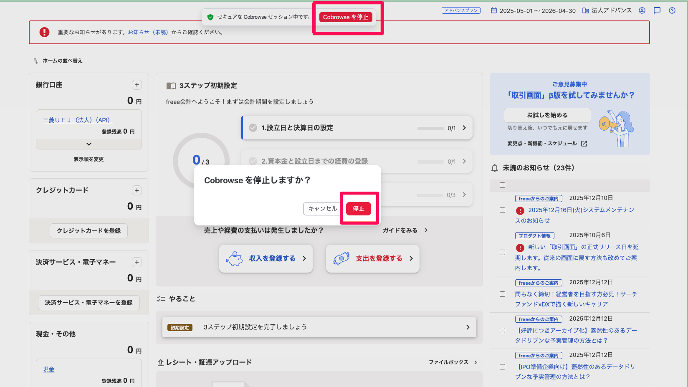Open the 0/3 step row chevron

(464, 195)
